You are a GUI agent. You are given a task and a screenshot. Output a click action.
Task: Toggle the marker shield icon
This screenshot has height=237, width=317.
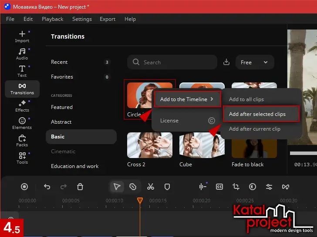coord(167,187)
